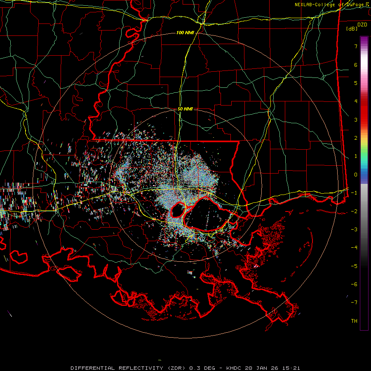
Task: Click the 100 NMI range ring label
Action: (x=185, y=33)
